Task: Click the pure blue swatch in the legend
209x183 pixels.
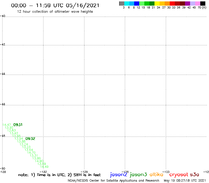Action: click(137, 3)
